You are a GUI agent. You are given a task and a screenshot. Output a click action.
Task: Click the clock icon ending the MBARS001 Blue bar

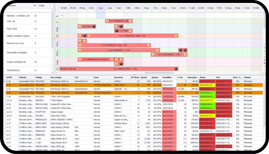tap(176, 36)
